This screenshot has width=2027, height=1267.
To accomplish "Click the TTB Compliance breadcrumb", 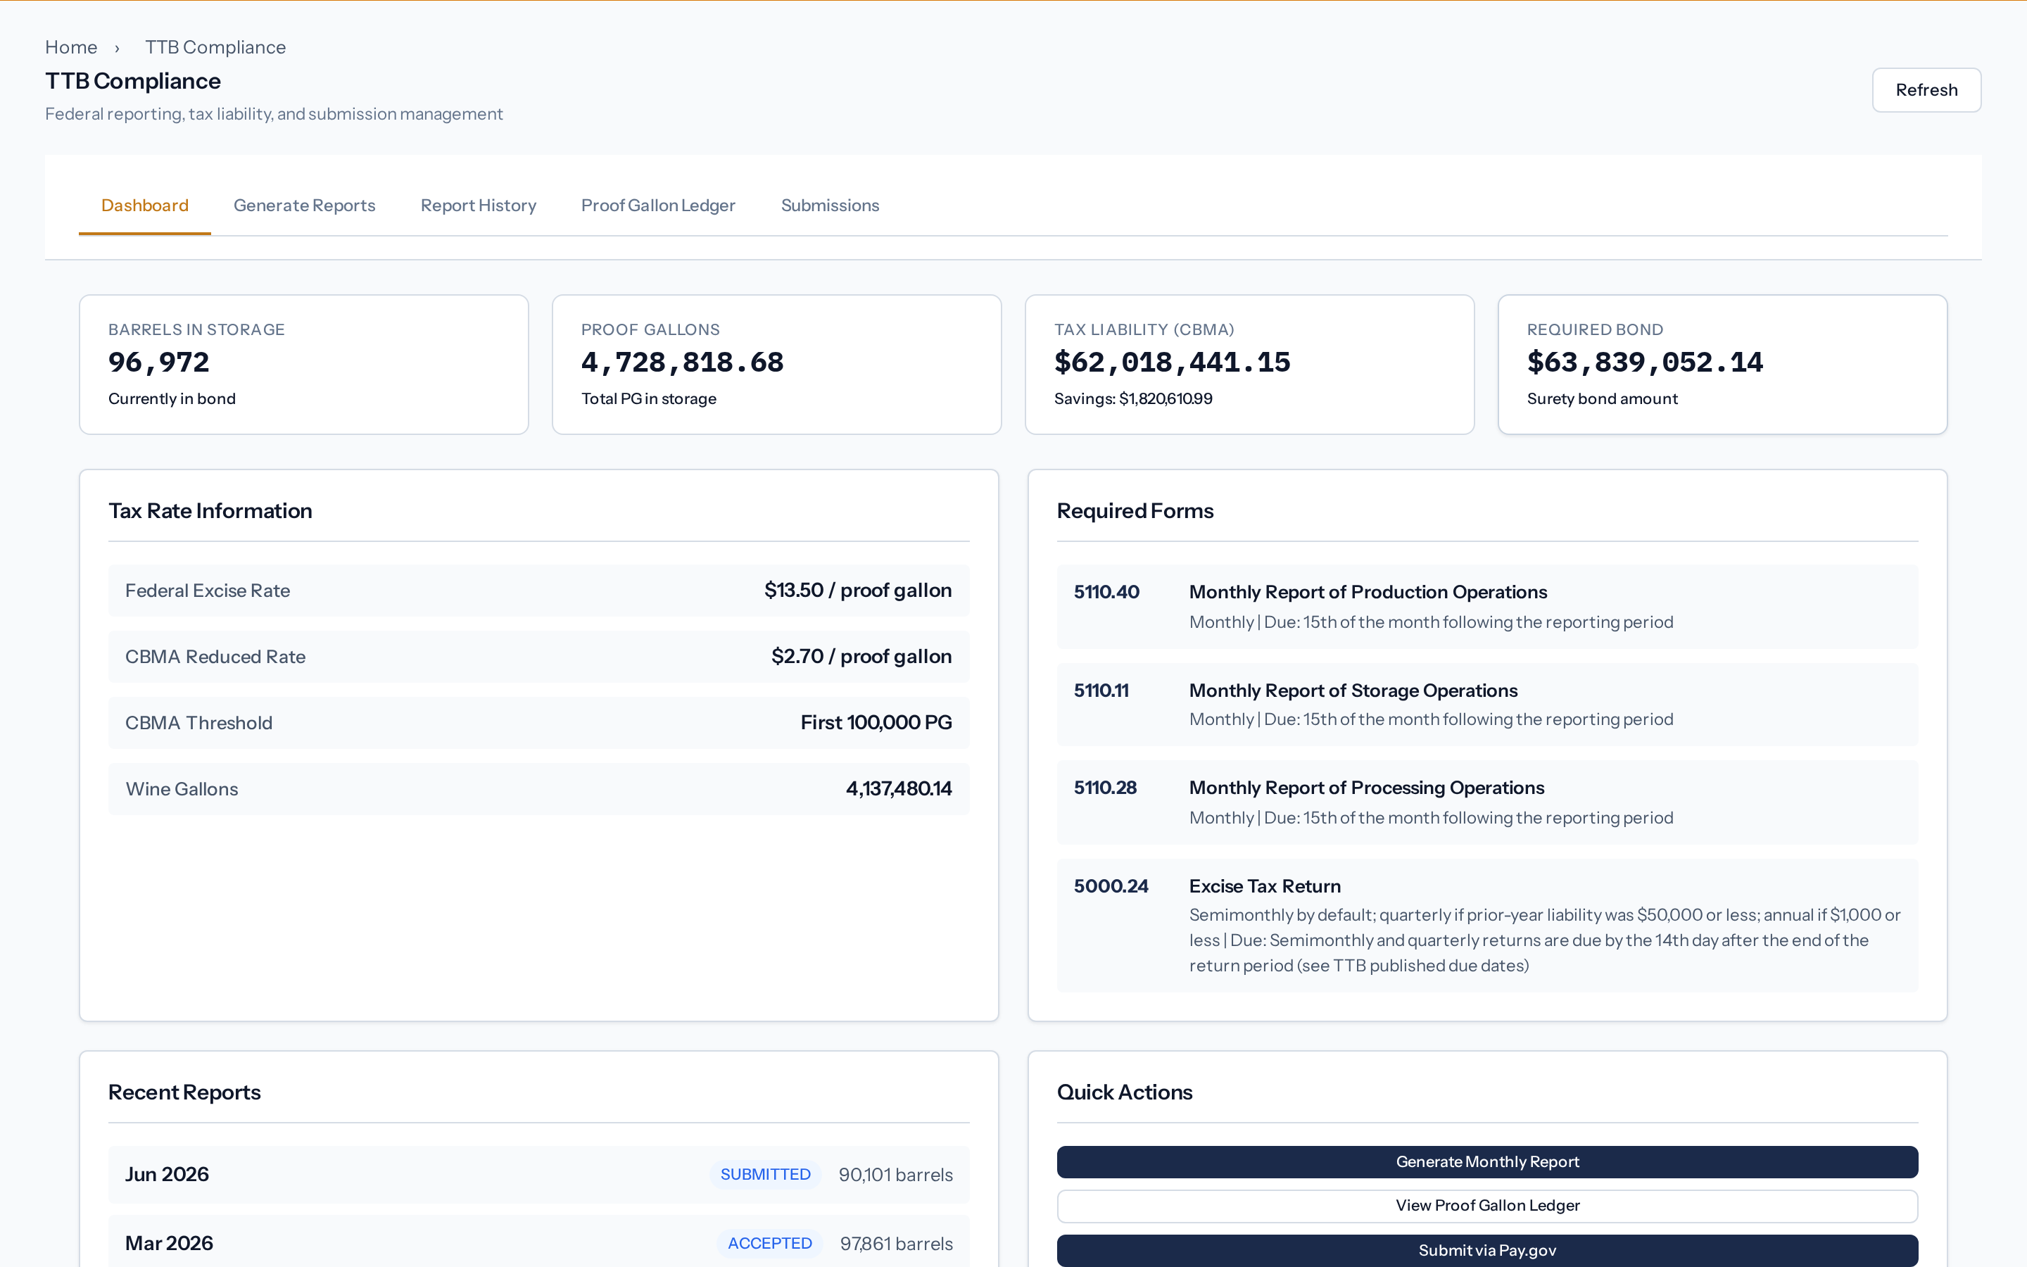I will (x=215, y=47).
